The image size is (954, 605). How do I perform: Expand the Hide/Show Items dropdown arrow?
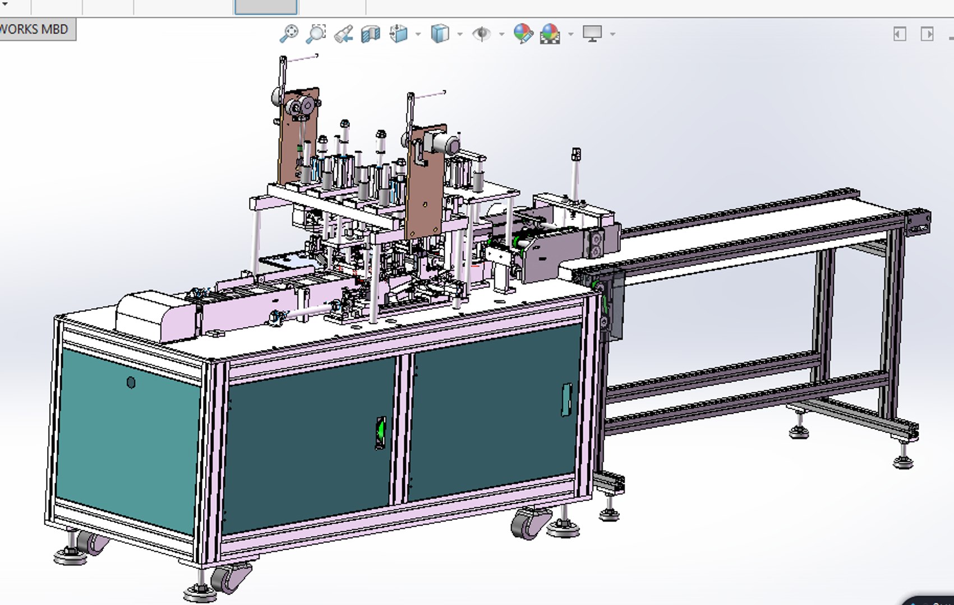501,34
